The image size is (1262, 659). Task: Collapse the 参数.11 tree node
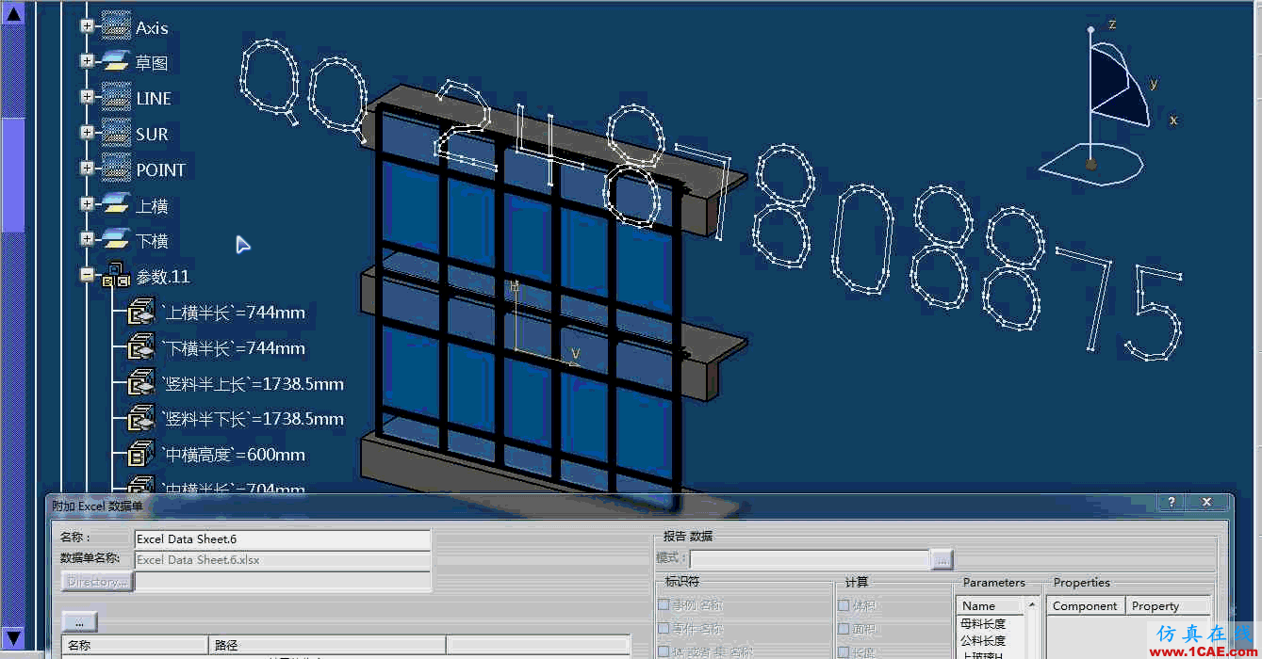[88, 276]
